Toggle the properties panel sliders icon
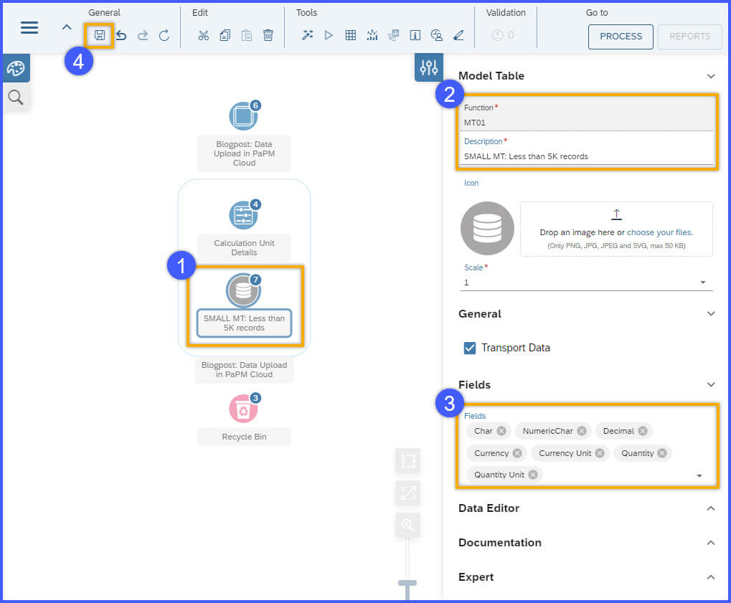 point(429,67)
